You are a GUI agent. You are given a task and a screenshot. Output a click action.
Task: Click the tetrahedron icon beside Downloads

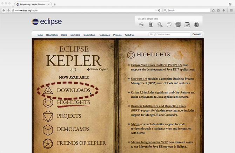tap(48, 90)
